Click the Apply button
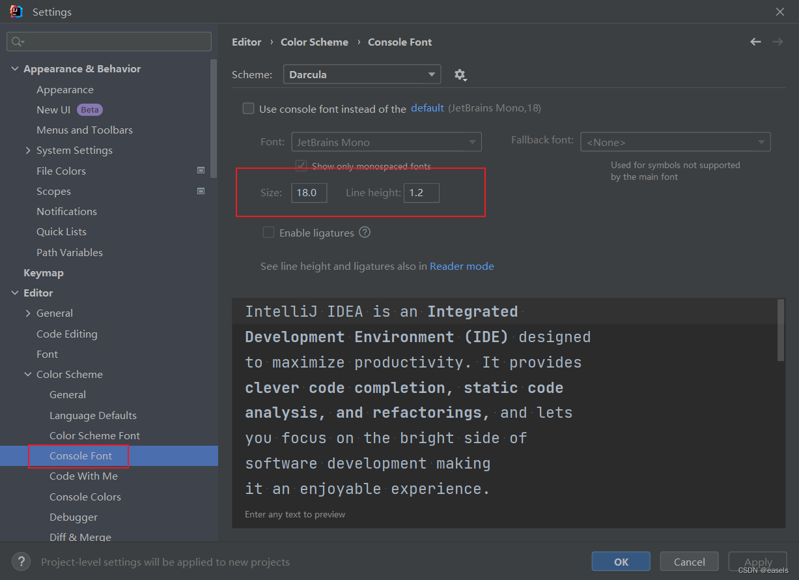The image size is (799, 580). 758,562
